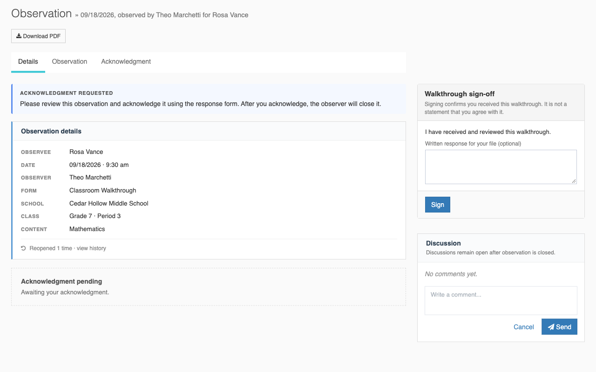Click the page title 'Observation'
Screen dimensions: 596x372
point(41,13)
